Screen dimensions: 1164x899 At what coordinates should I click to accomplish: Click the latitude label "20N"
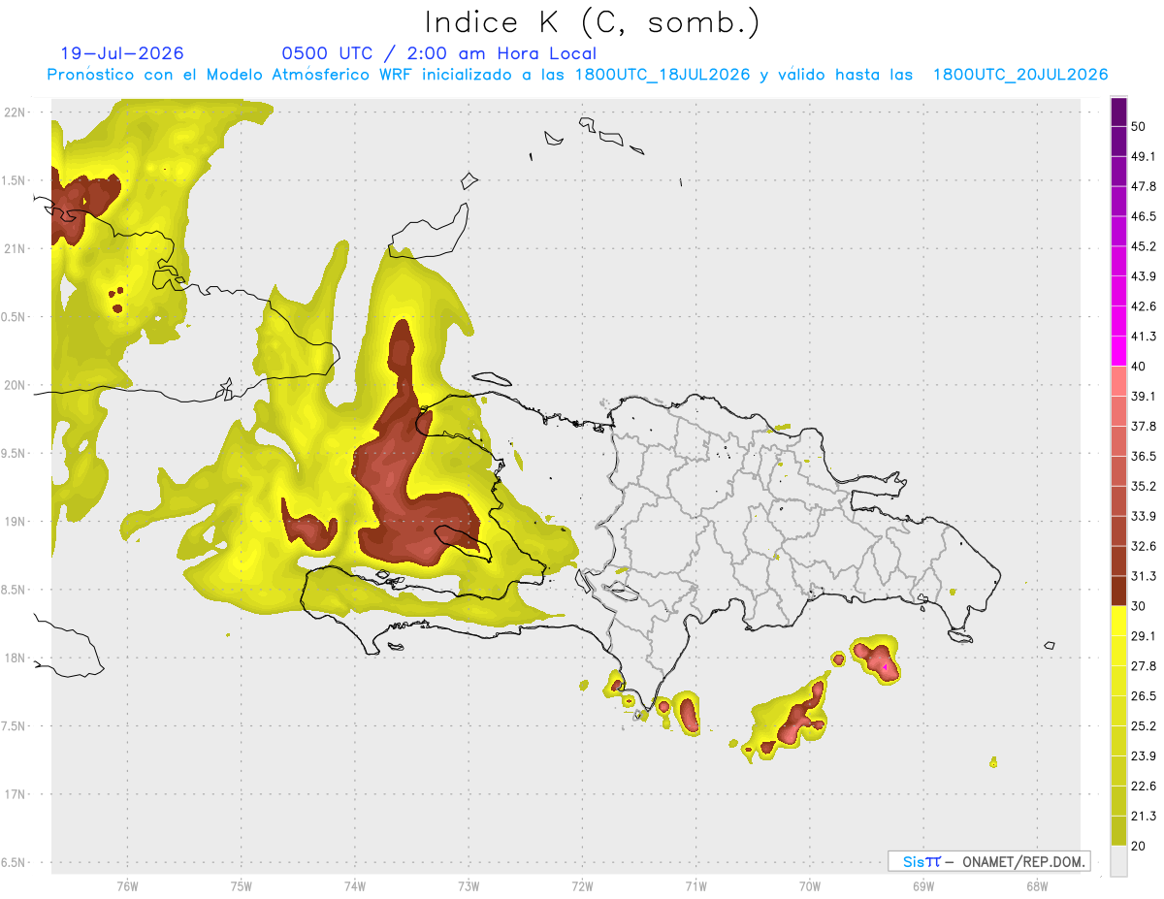pos(14,385)
